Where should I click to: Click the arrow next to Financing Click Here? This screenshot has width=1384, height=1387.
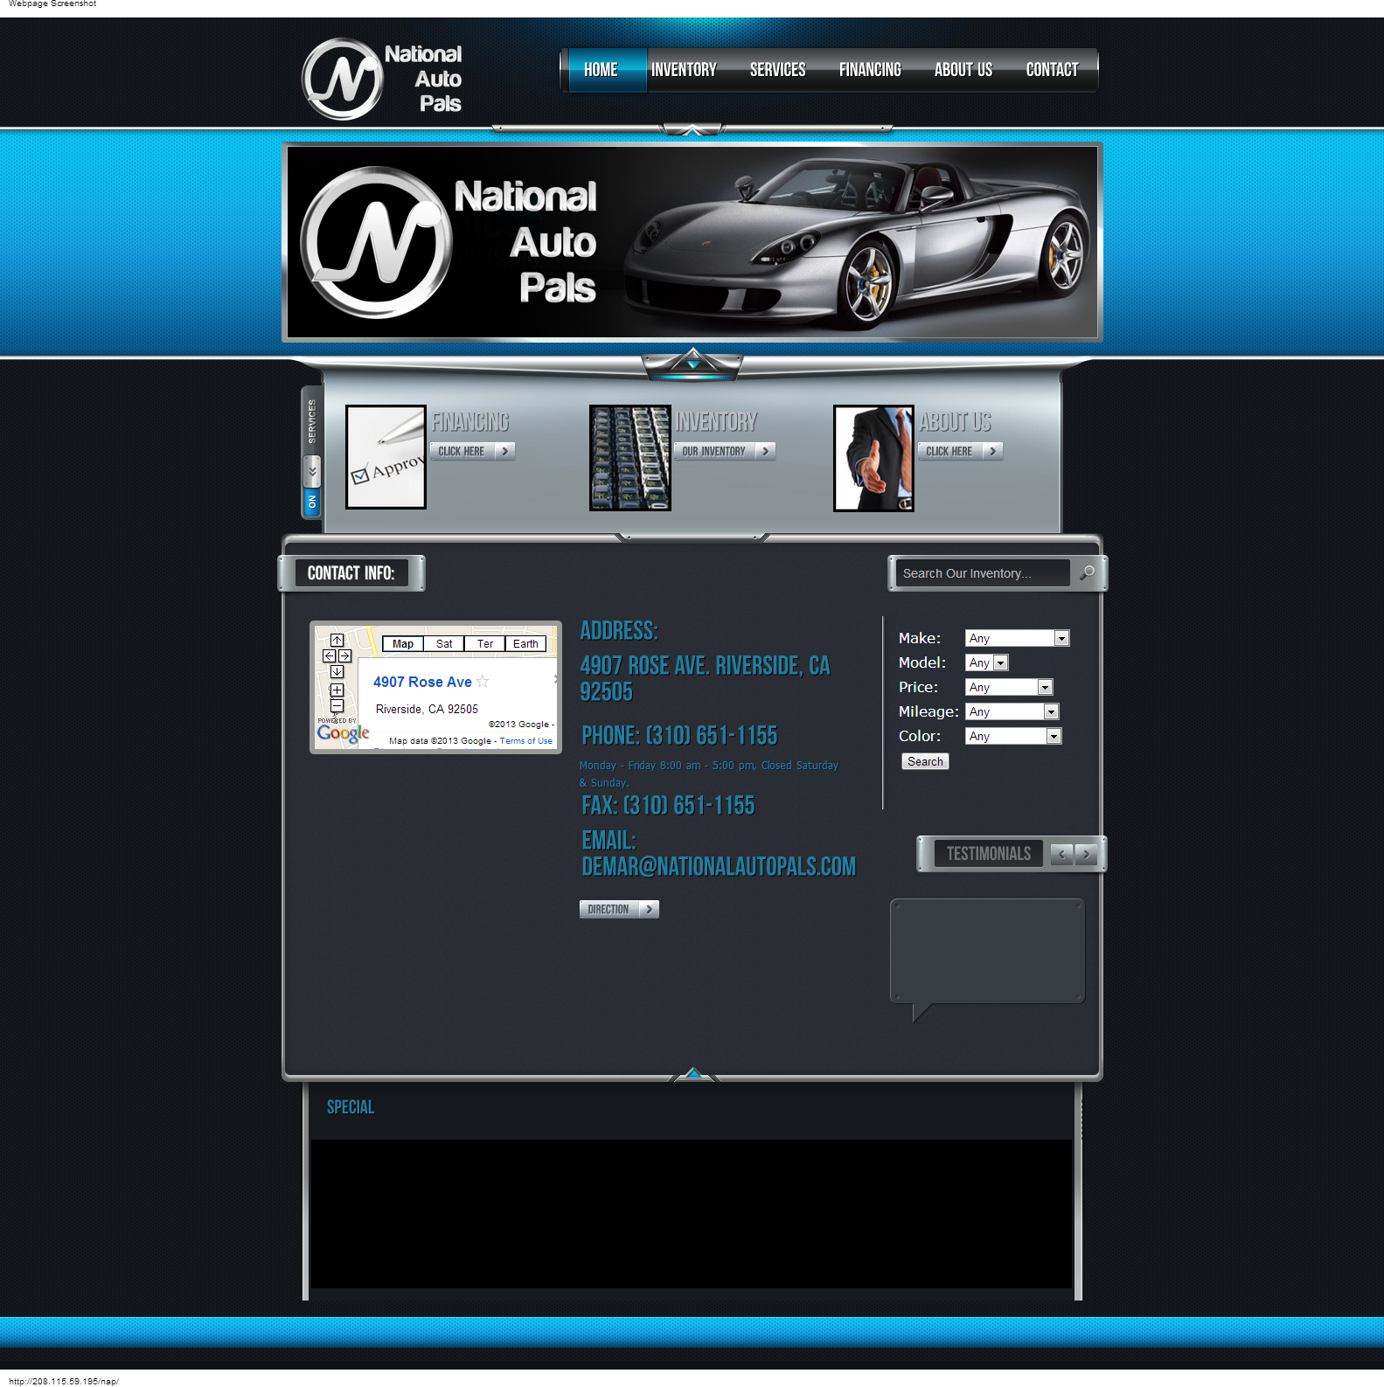tap(504, 451)
